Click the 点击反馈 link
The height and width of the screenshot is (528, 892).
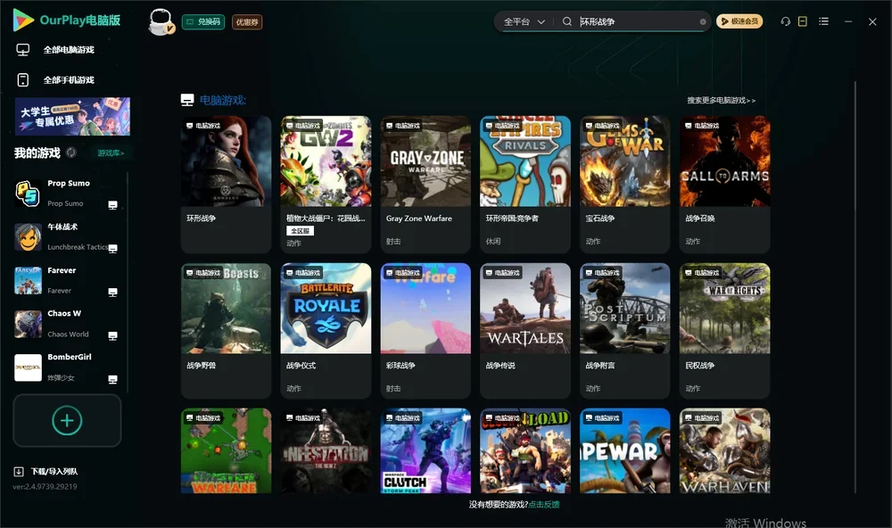pos(544,504)
